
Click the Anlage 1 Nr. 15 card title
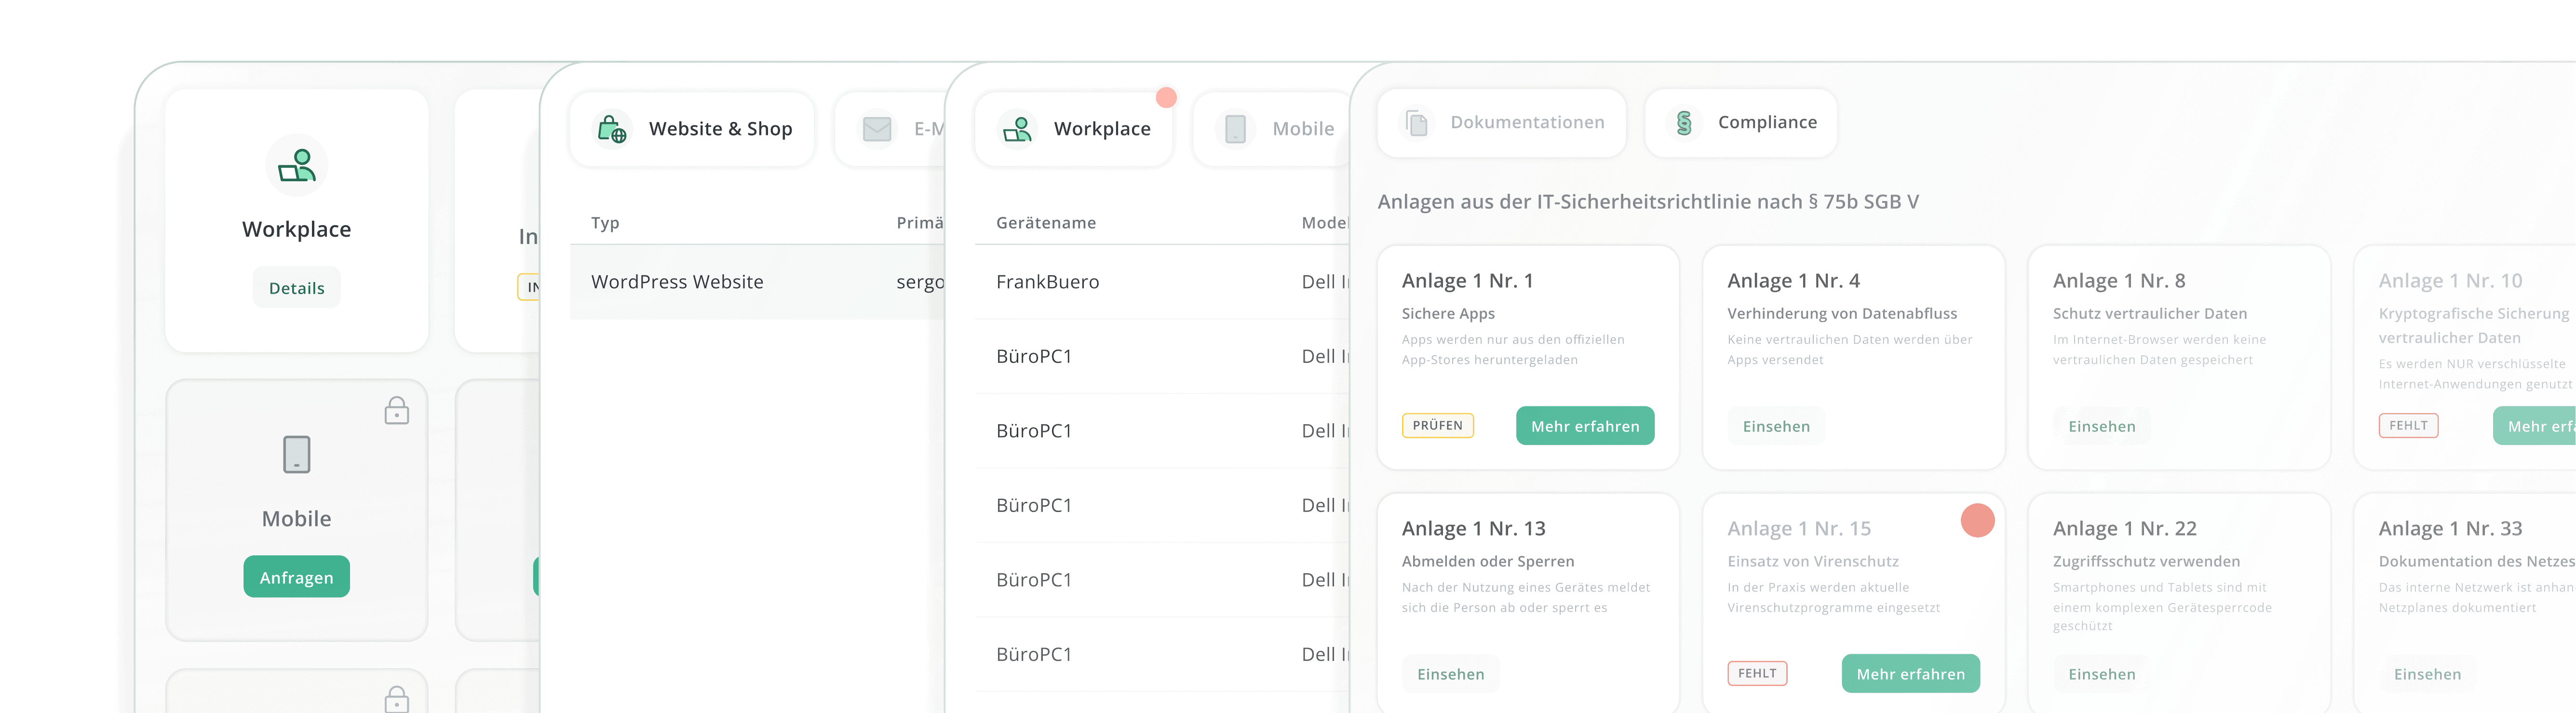point(1799,529)
